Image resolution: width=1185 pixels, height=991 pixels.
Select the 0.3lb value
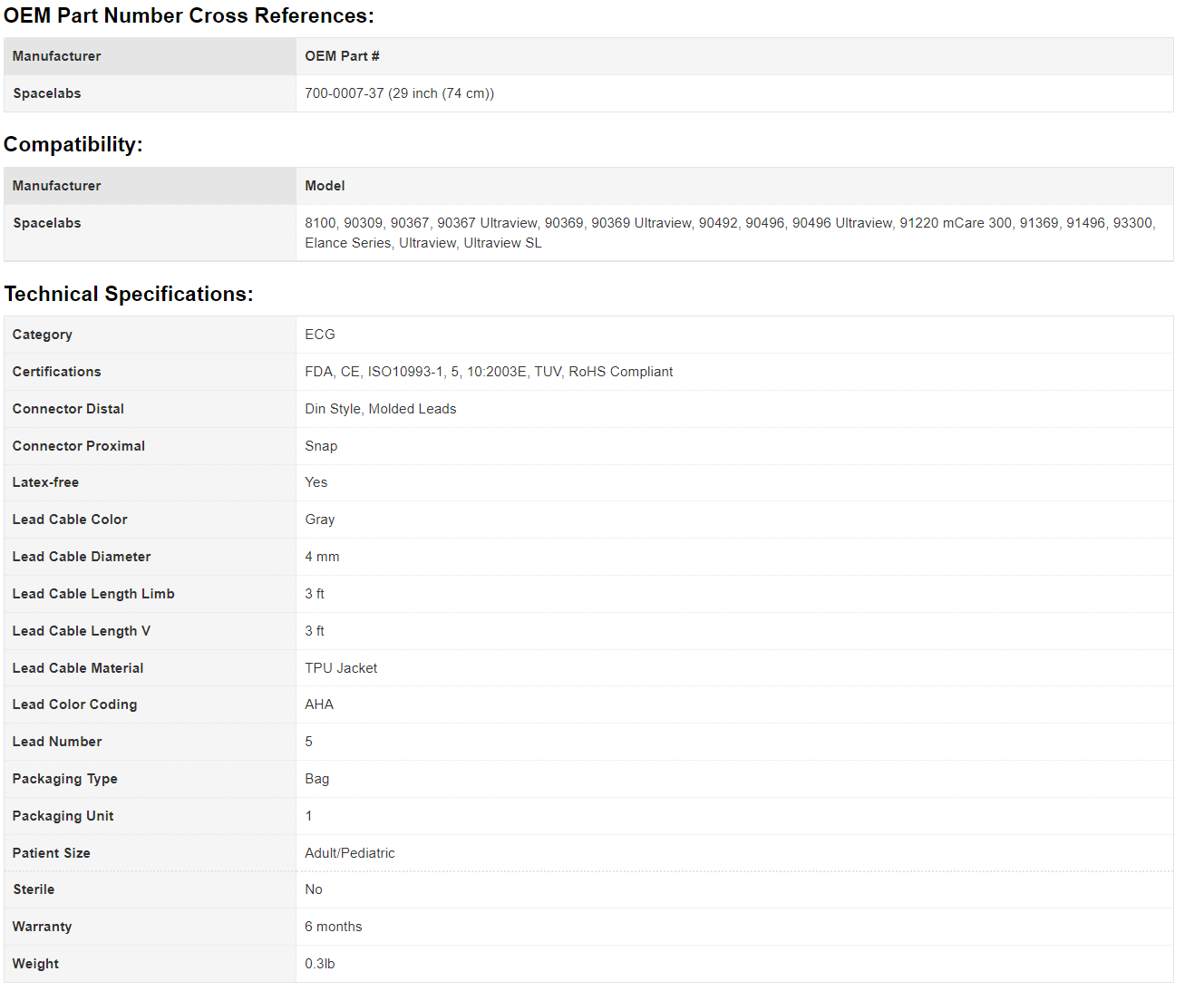click(x=320, y=964)
